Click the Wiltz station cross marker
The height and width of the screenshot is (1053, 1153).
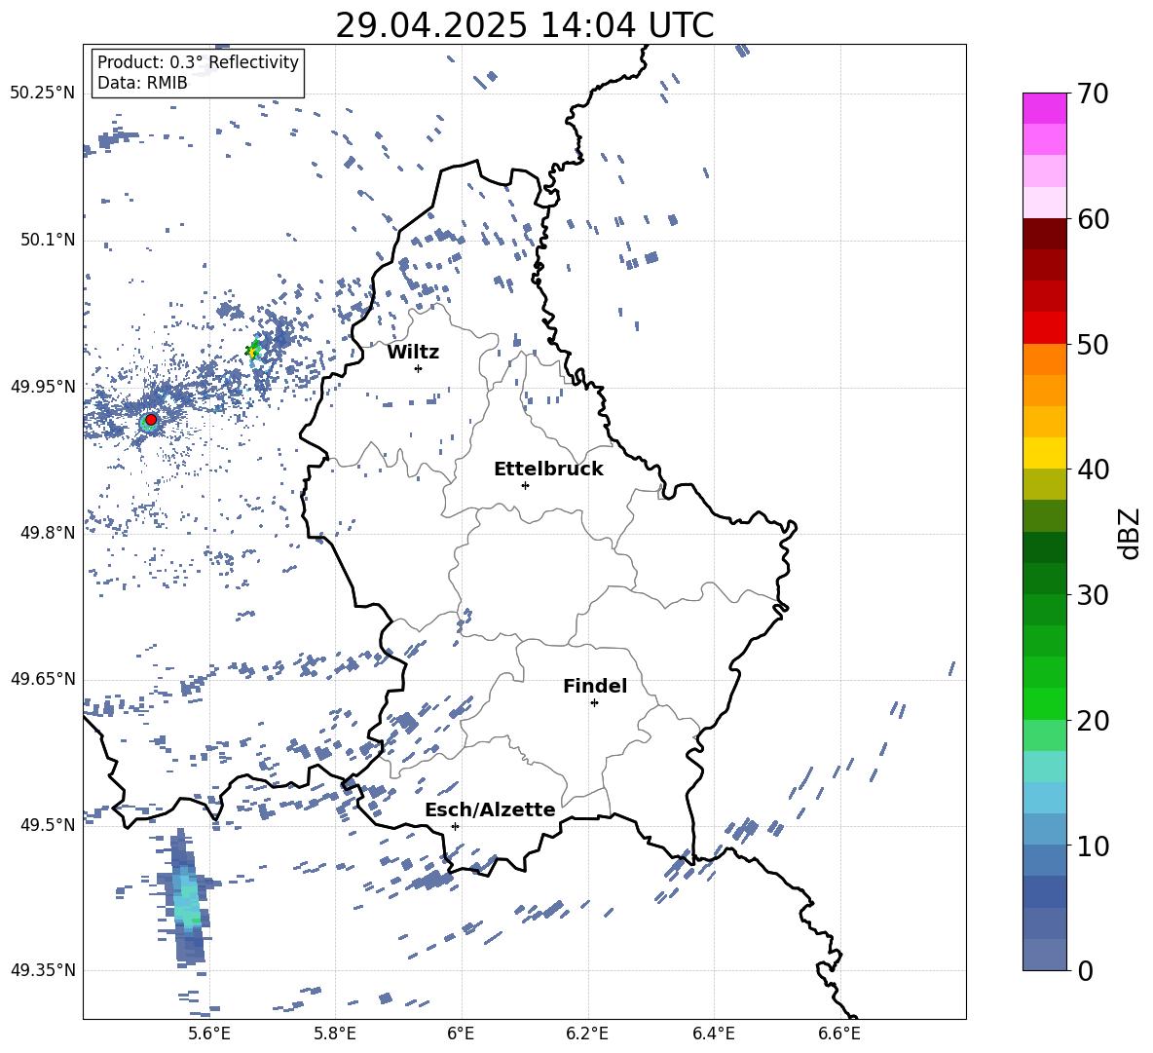418,368
